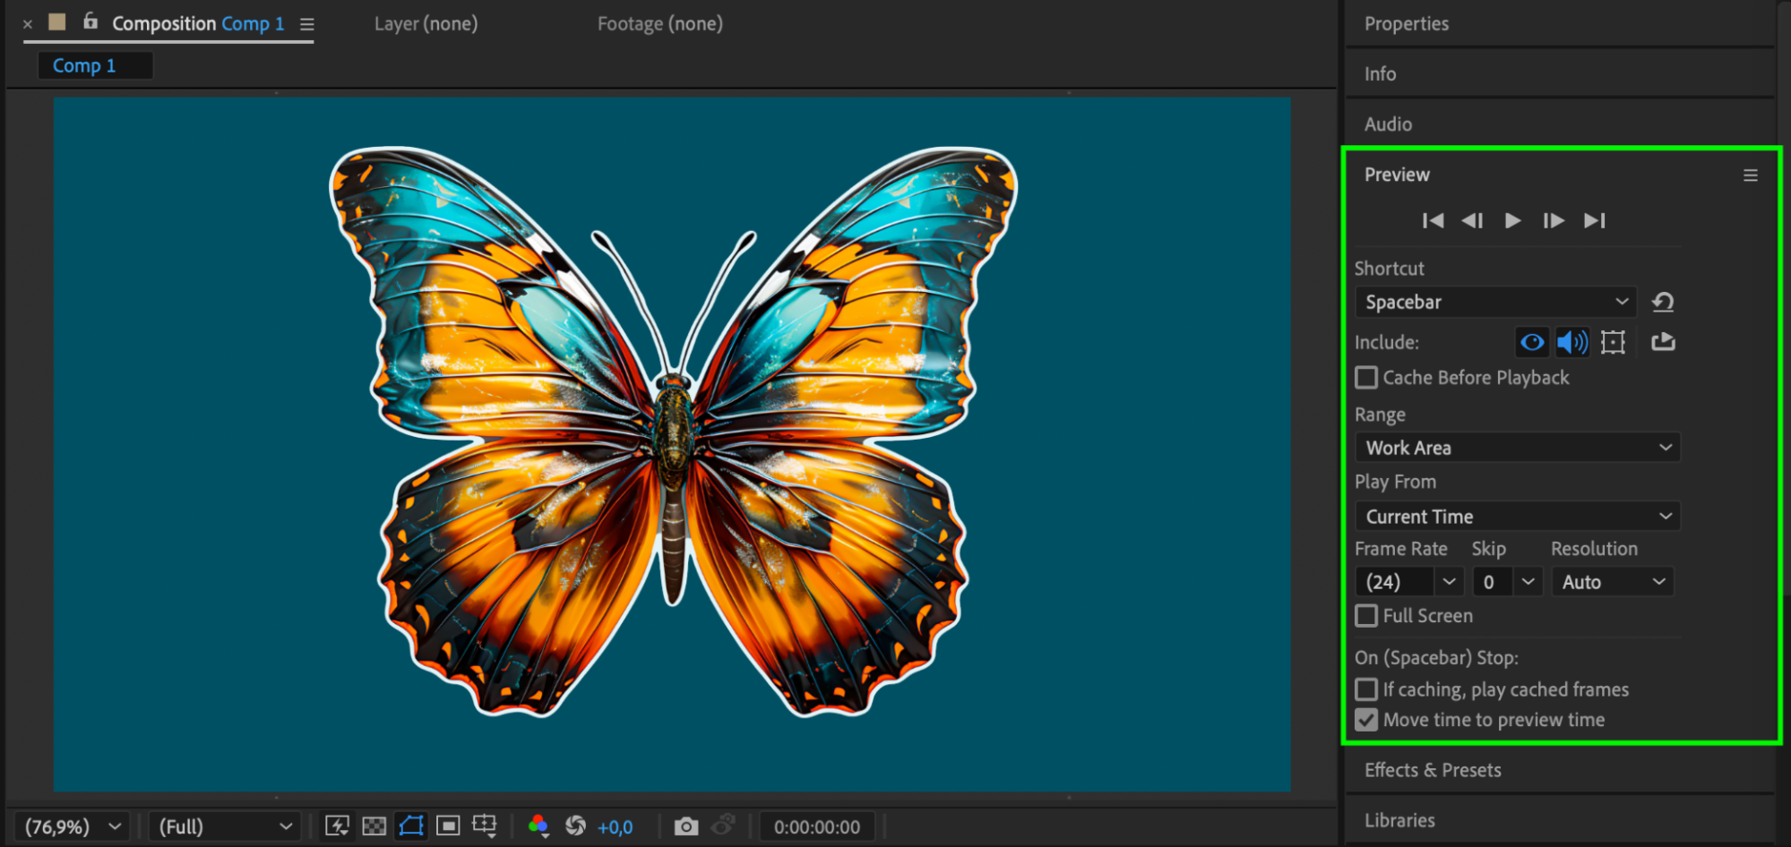Enable Cache Before Playback checkbox
This screenshot has width=1791, height=847.
coord(1366,378)
